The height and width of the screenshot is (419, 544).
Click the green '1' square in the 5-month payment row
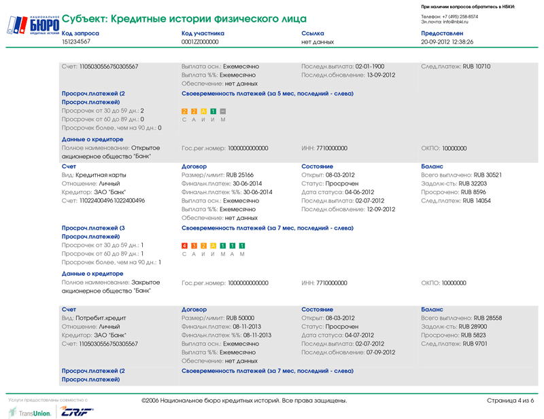click(214, 111)
